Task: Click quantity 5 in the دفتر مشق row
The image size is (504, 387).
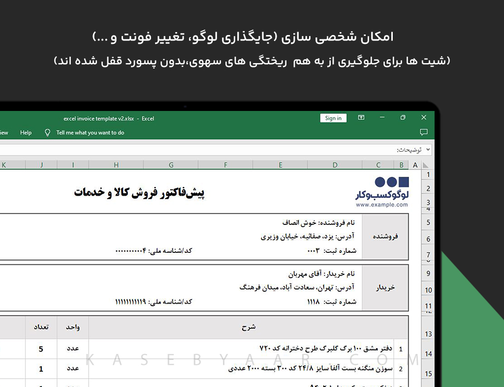Action: (x=41, y=349)
